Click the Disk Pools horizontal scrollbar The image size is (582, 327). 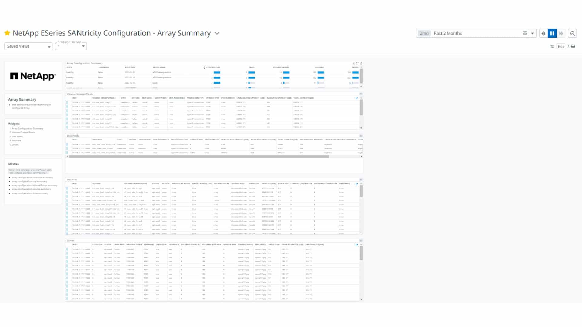pos(199,157)
